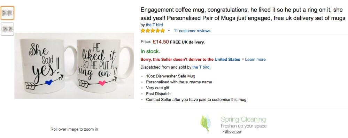This screenshot has width=348, height=138.
Task: Click the Spring Cleaning leaf icon
Action: [206, 123]
